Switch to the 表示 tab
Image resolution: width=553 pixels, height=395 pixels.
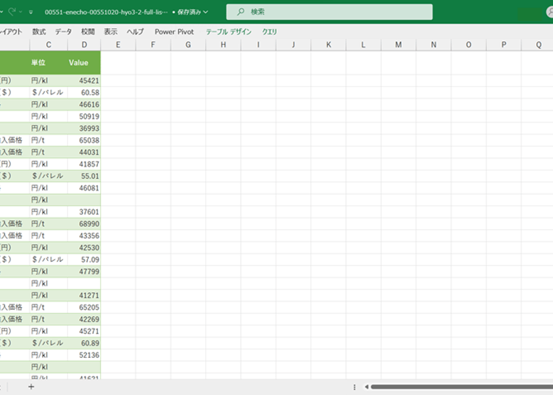point(110,32)
